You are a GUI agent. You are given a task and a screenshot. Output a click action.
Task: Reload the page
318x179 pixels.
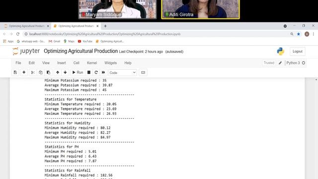click(x=18, y=34)
